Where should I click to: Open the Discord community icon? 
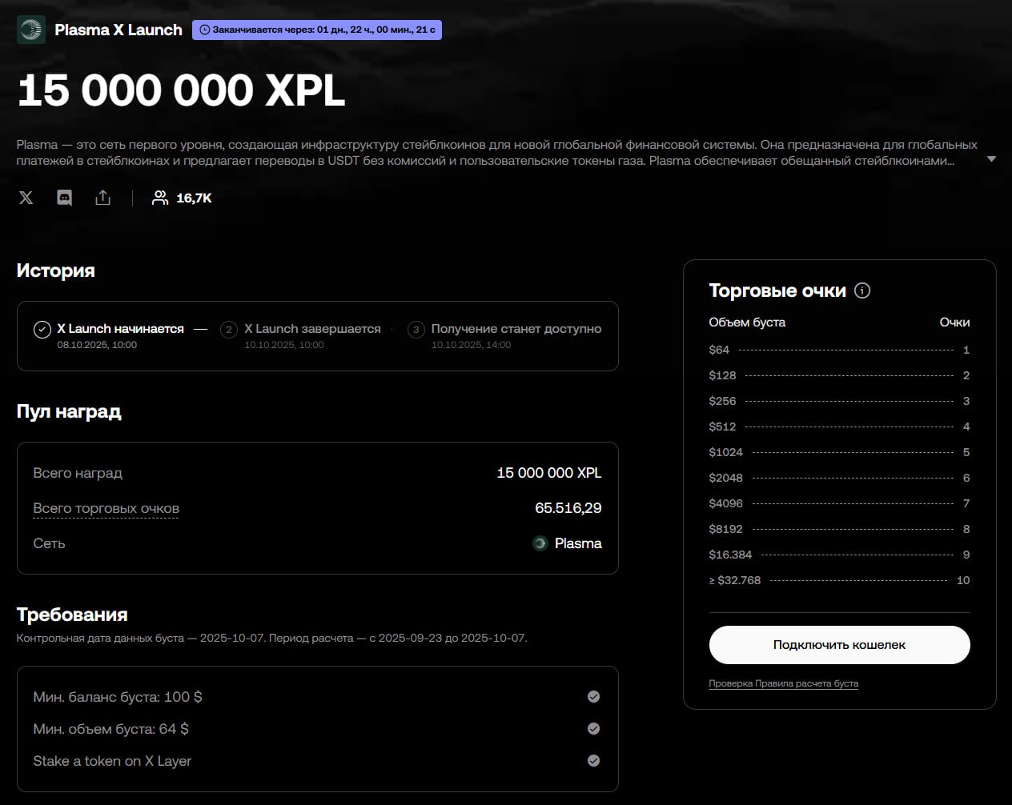point(65,198)
